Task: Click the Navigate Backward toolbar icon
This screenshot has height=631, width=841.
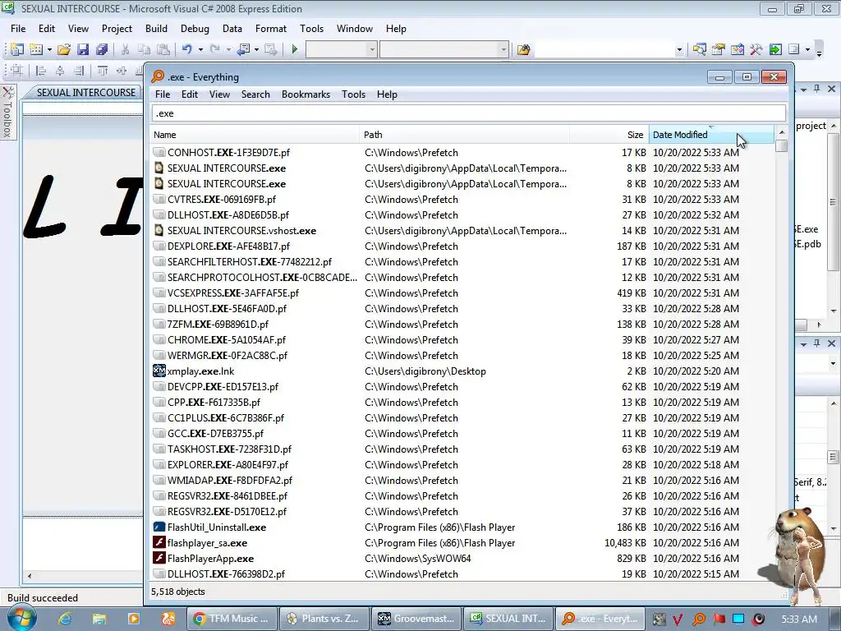Action: click(x=243, y=49)
